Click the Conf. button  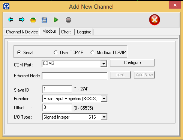120,75
